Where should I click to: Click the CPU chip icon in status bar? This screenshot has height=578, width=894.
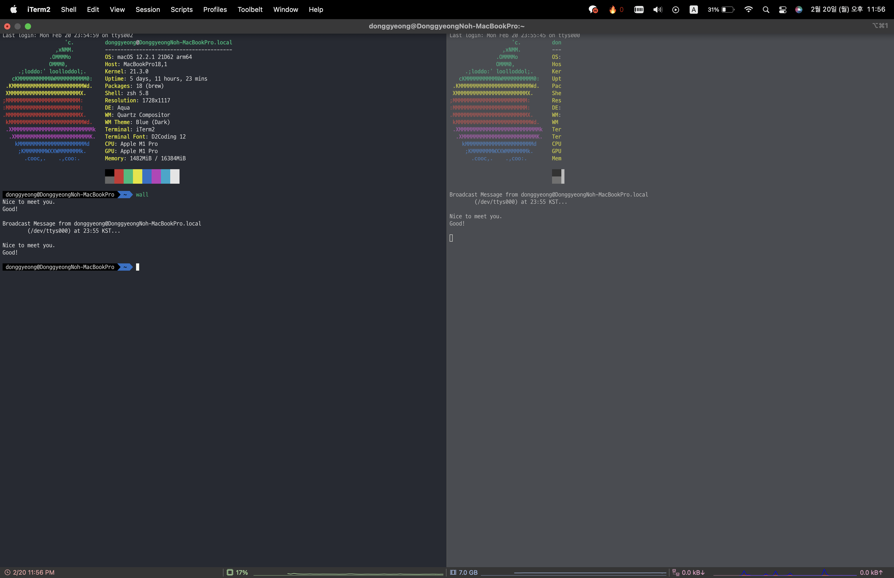click(230, 572)
